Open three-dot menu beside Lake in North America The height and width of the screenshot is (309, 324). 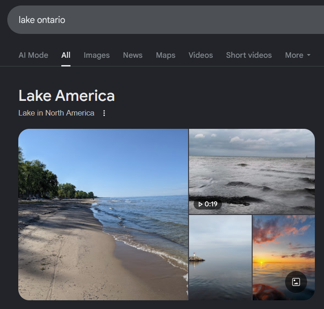pyautogui.click(x=104, y=113)
